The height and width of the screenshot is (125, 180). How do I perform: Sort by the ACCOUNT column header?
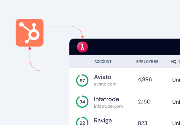click(x=103, y=62)
